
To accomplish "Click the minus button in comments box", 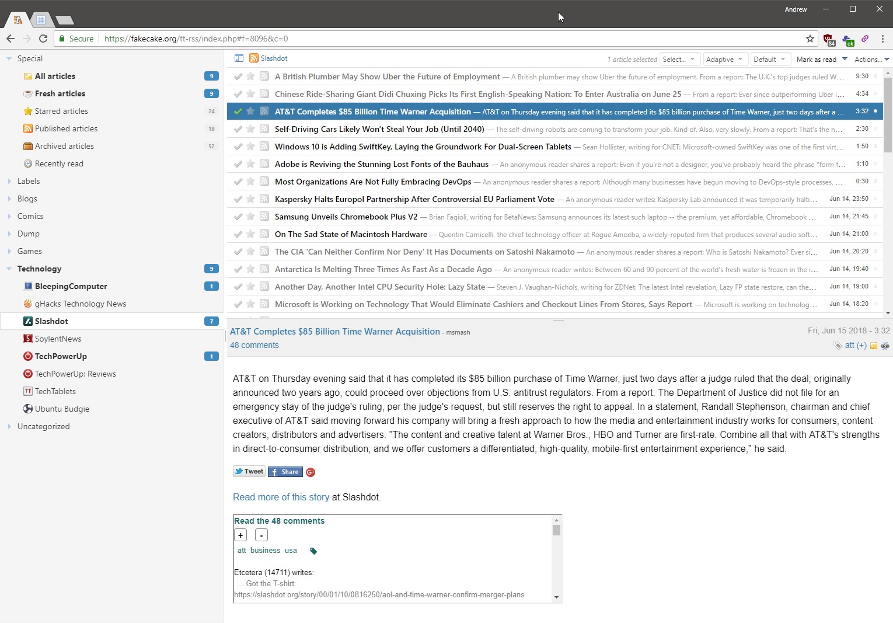I will pos(261,535).
